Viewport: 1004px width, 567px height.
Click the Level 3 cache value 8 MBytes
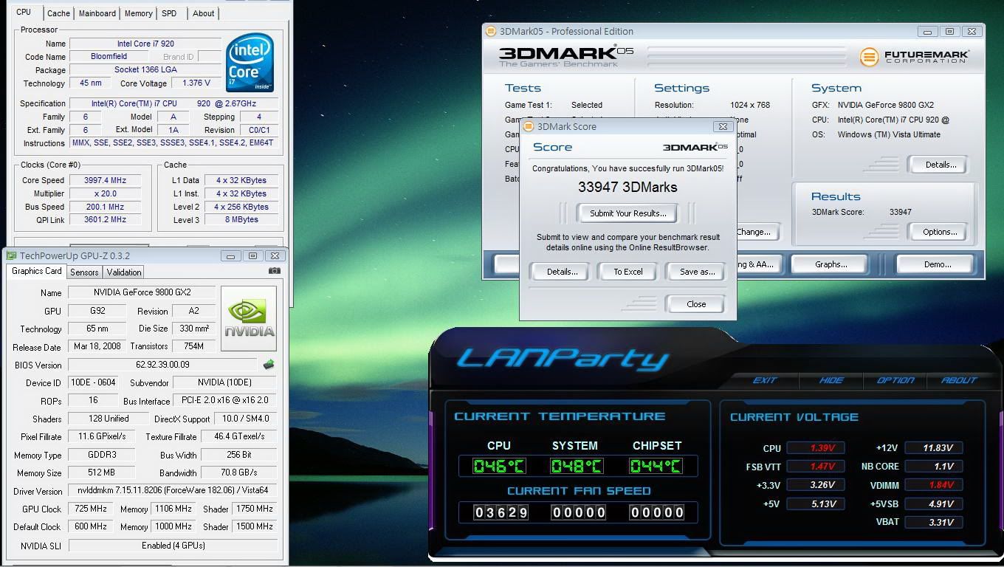click(x=241, y=219)
